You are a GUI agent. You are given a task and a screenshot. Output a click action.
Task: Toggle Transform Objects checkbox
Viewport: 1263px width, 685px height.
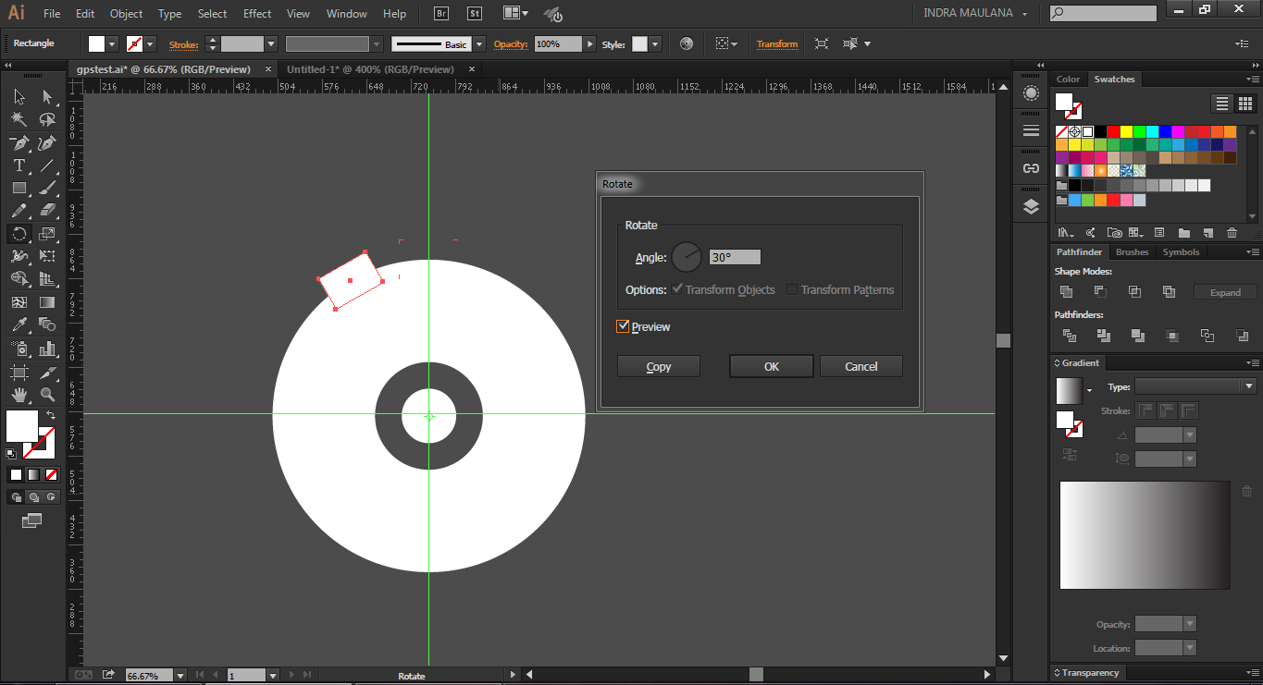[677, 289]
